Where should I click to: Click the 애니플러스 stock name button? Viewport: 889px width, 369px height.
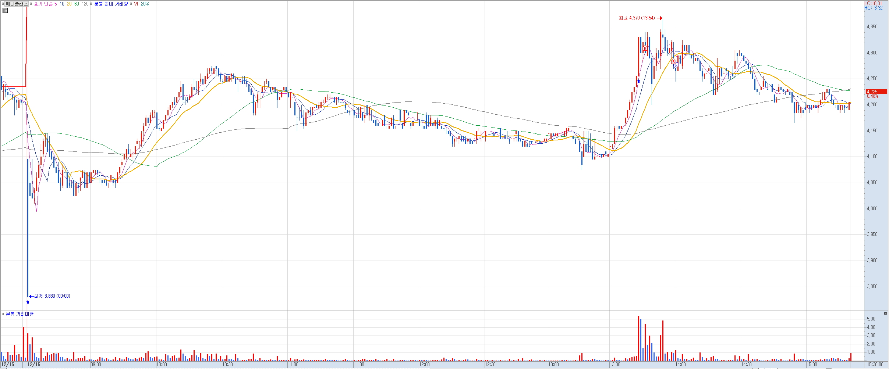pyautogui.click(x=17, y=4)
